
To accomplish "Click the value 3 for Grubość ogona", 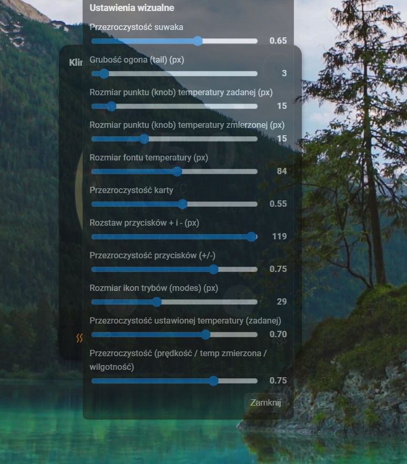I will tap(284, 73).
